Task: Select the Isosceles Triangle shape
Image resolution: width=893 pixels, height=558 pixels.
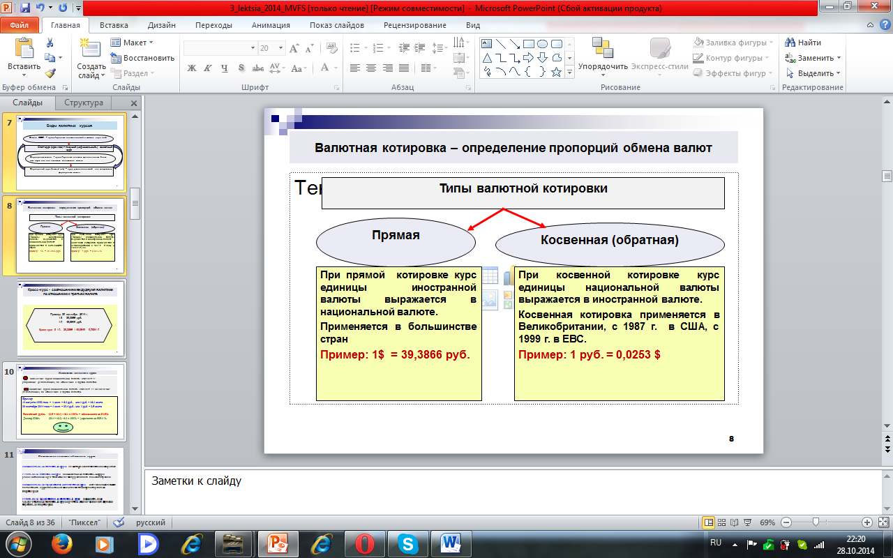Action: pos(487,57)
